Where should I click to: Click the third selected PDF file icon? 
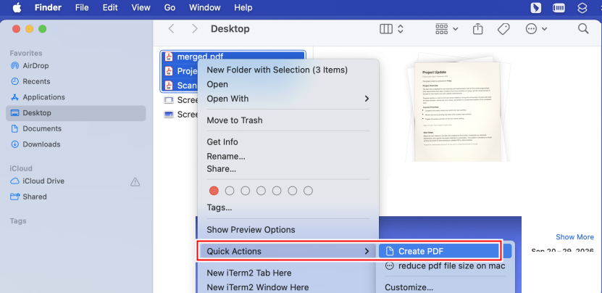point(169,86)
